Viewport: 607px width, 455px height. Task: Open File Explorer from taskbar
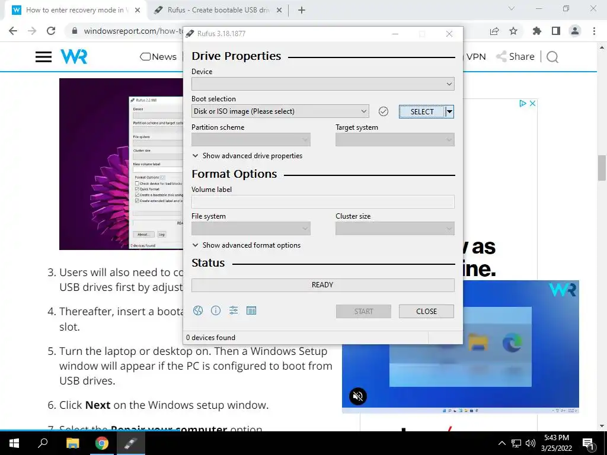(72, 443)
